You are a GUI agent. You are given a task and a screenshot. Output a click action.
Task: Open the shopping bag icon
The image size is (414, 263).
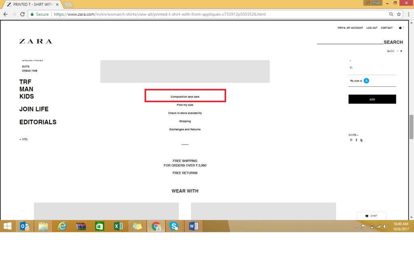(400, 28)
